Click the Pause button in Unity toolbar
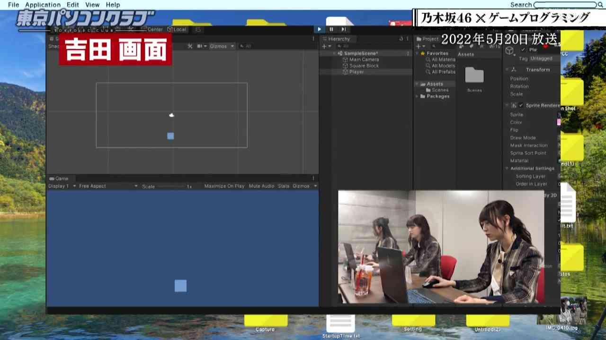The image size is (606, 340). 331,29
